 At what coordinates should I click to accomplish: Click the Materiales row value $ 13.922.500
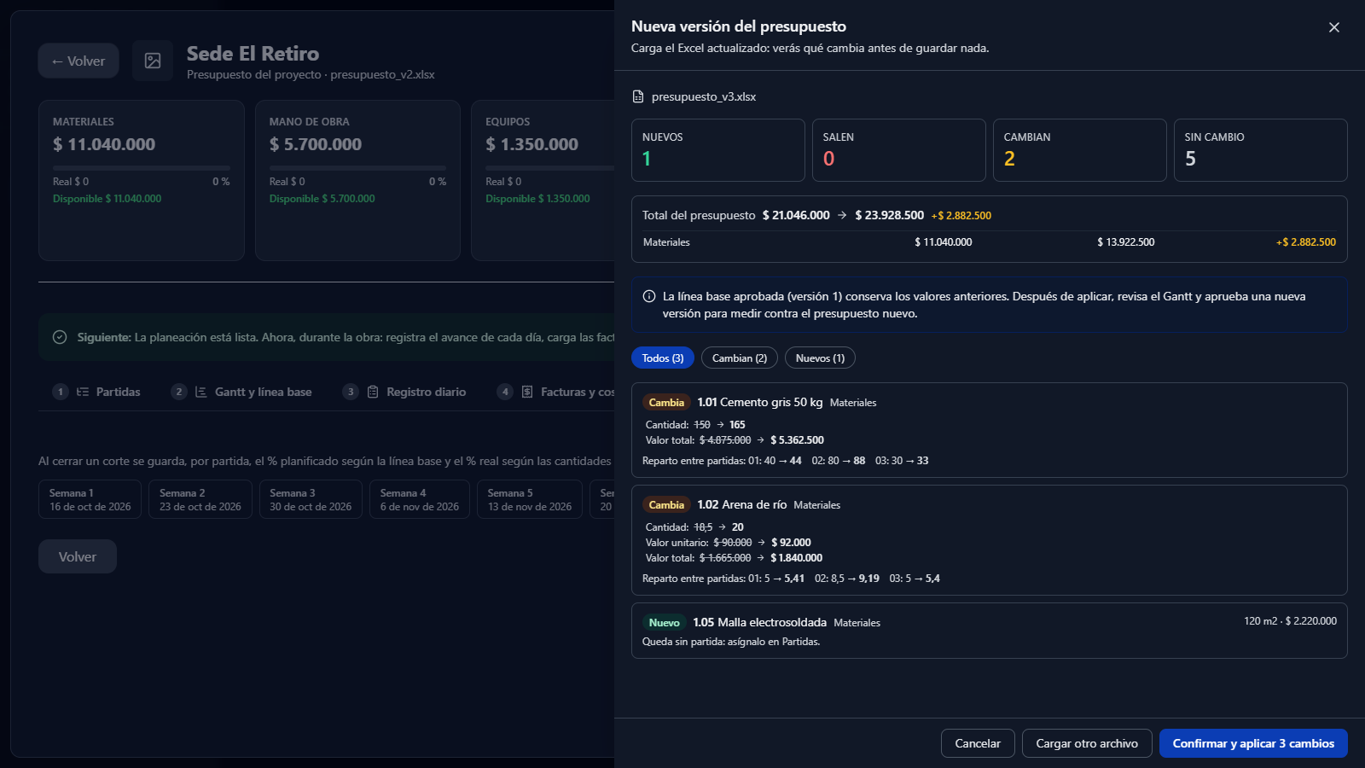tap(1126, 242)
